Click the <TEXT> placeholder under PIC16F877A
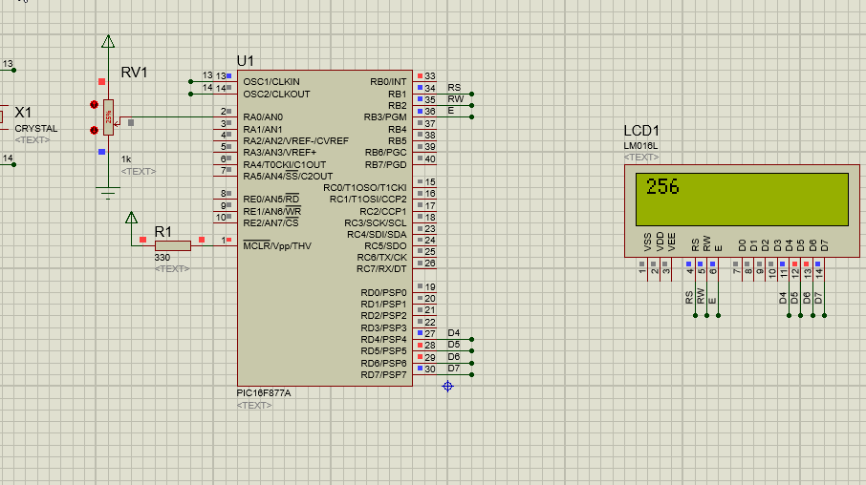The height and width of the screenshot is (485, 866). pos(254,405)
